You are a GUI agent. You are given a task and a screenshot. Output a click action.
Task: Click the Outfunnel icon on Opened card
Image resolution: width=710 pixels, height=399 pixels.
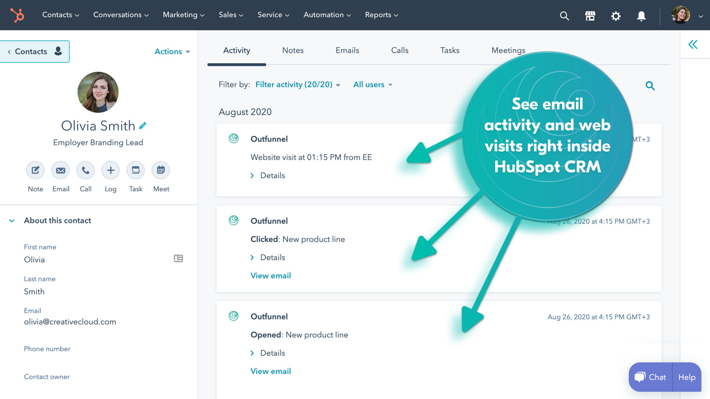point(233,316)
